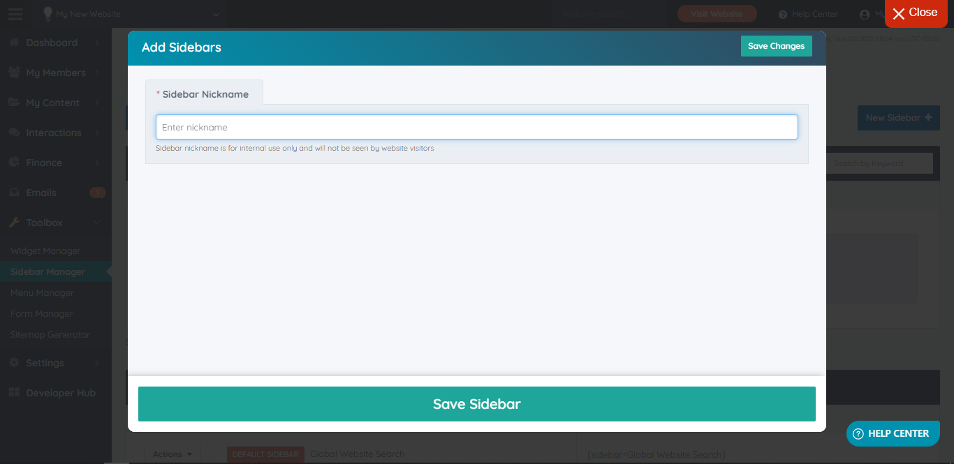Toggle the Toolbox down chevron
Viewport: 954px width, 464px height.
(x=97, y=223)
